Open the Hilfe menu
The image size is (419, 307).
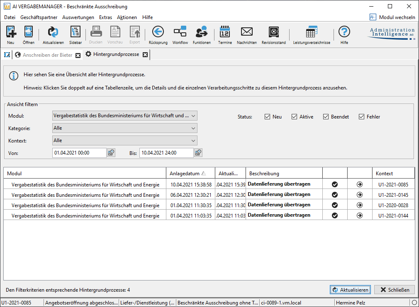(x=148, y=17)
